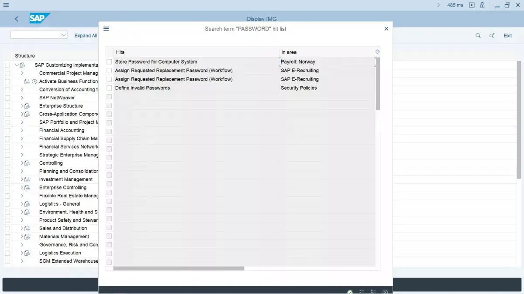The height and width of the screenshot is (294, 524).
Task: Click the select-all list icon in dialog footer
Action: (362, 292)
